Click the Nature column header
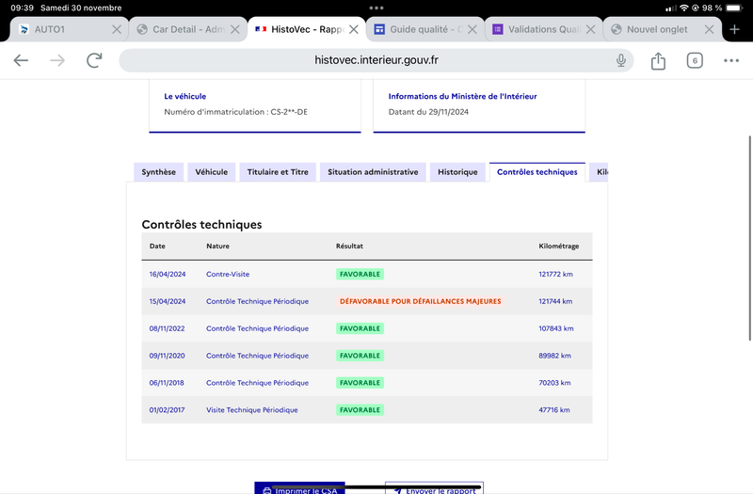Image resolution: width=753 pixels, height=494 pixels. pos(217,247)
